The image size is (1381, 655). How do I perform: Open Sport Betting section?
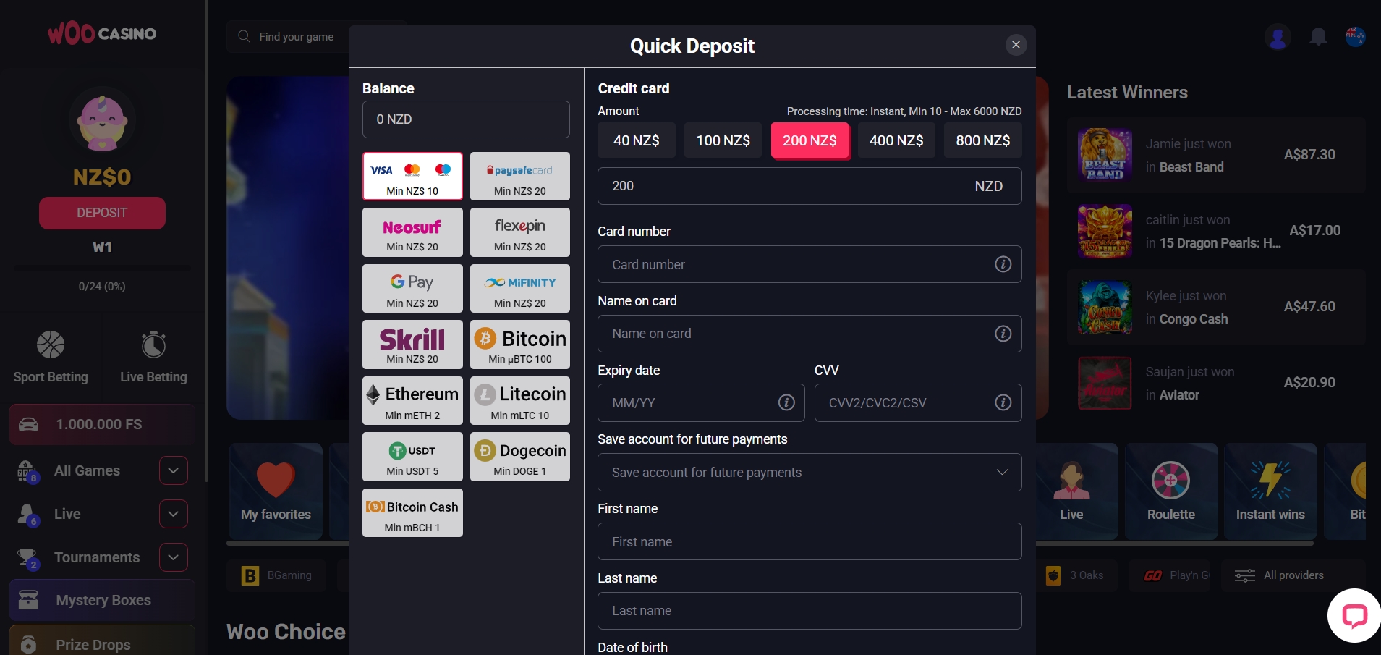point(51,358)
